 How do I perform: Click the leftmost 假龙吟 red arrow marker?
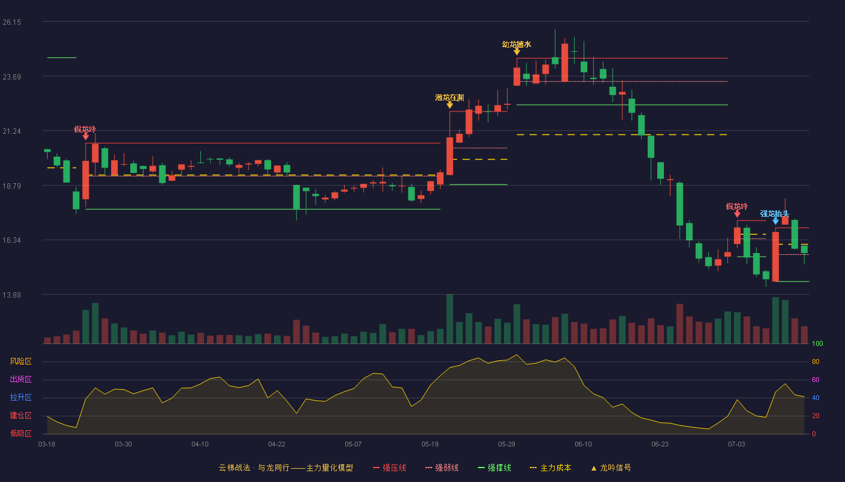tap(86, 137)
